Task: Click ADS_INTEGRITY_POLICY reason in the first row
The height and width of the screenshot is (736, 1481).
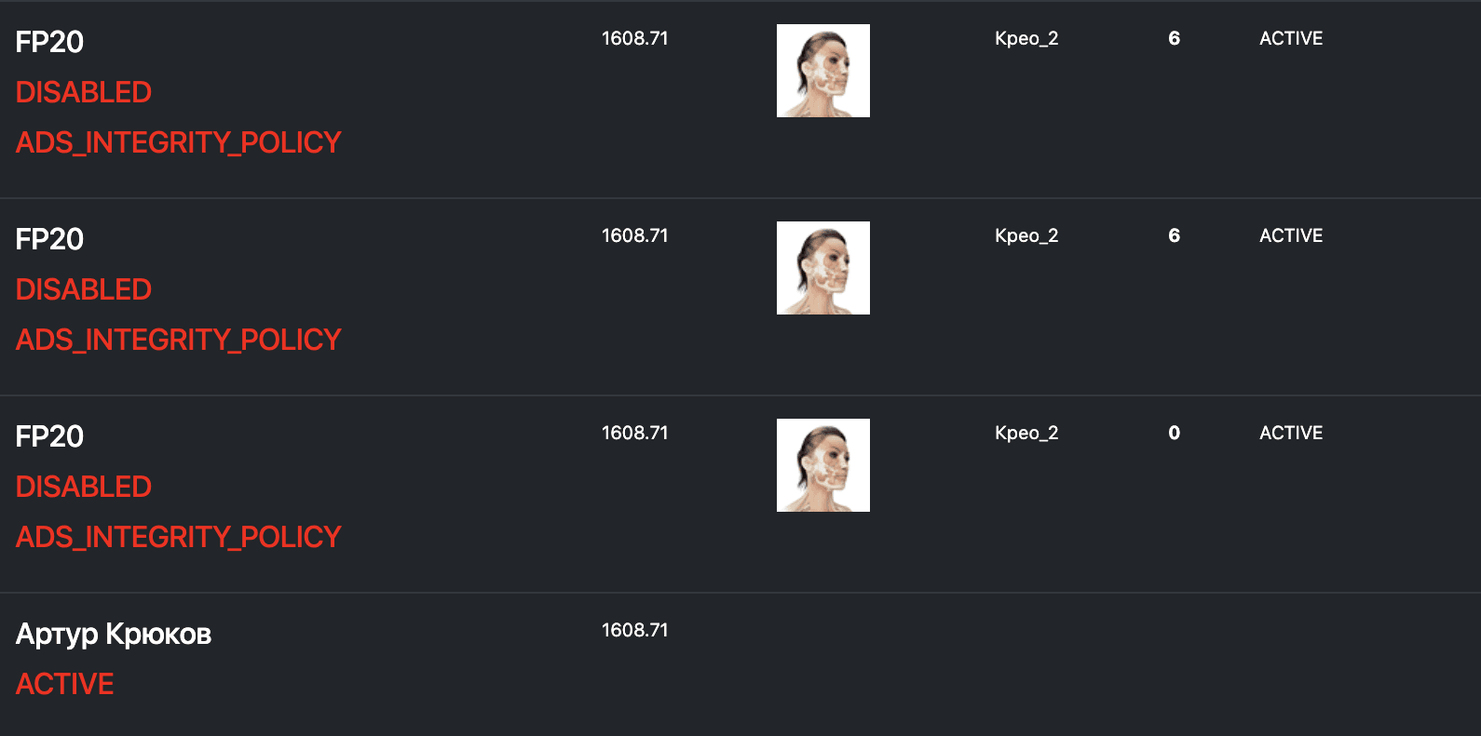Action: coord(179,142)
